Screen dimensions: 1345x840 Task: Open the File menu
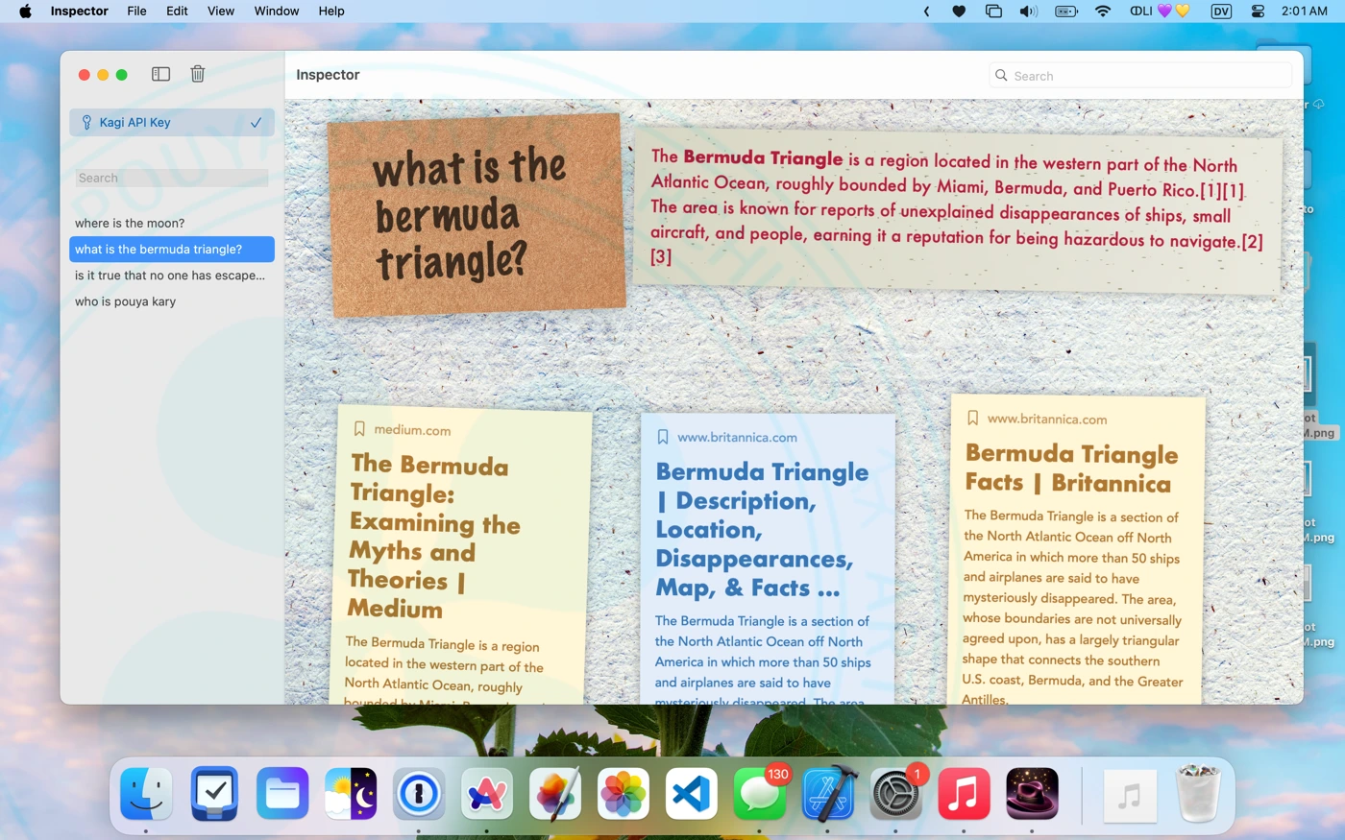(x=136, y=12)
